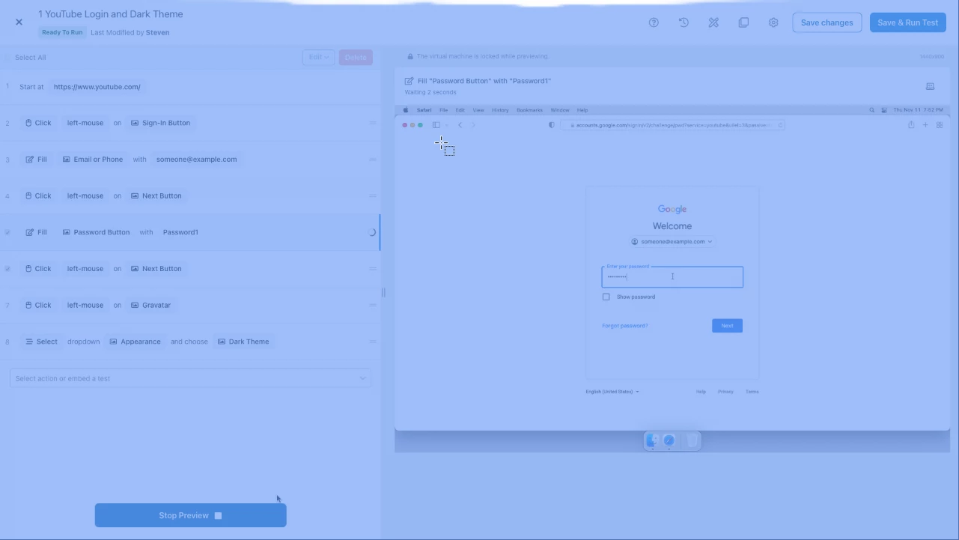The image size is (959, 540).
Task: Select the Email or Phone element chip
Action: point(92,160)
